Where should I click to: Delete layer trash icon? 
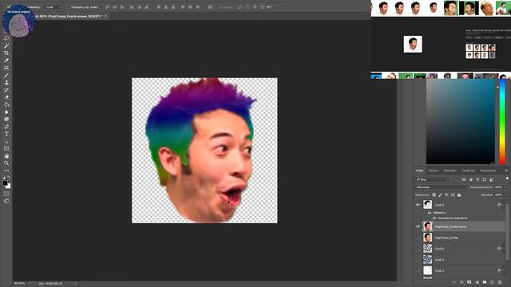(500, 282)
